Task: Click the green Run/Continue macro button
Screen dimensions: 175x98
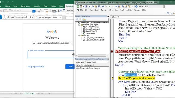Action: [110, 7]
